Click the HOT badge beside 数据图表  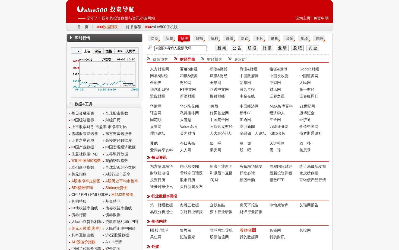(99, 27)
